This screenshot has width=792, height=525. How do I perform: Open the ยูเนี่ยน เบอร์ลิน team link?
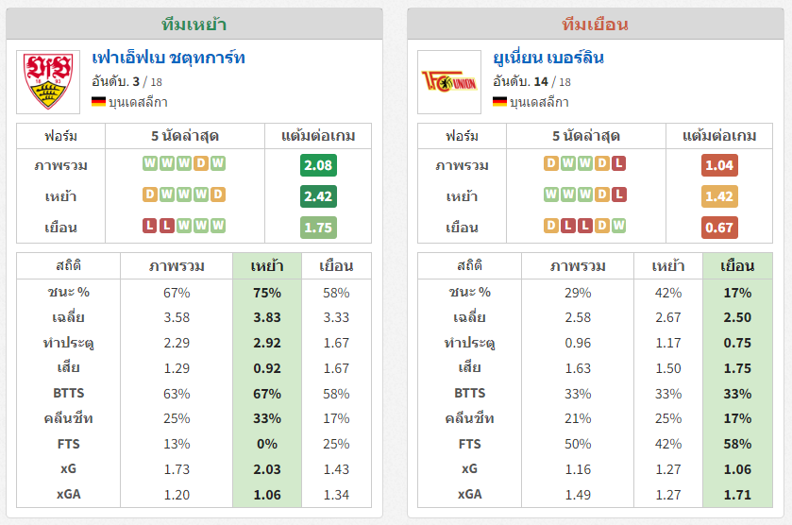(x=548, y=59)
